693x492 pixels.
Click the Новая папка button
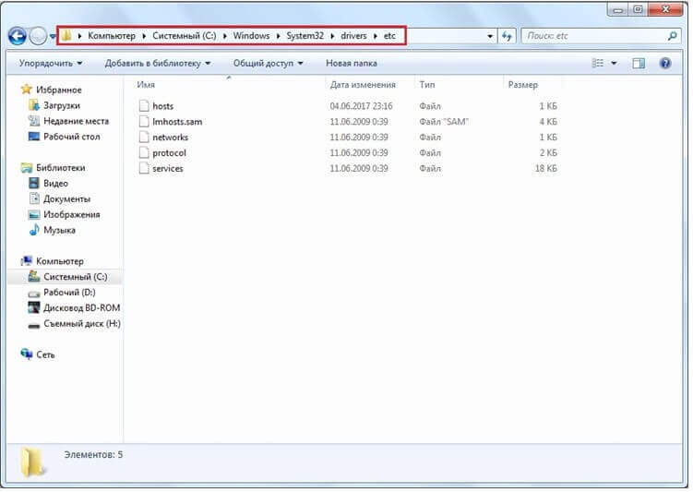(351, 64)
